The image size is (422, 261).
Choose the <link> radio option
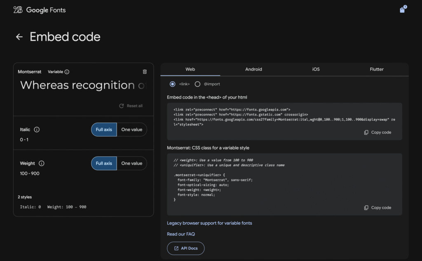[173, 84]
